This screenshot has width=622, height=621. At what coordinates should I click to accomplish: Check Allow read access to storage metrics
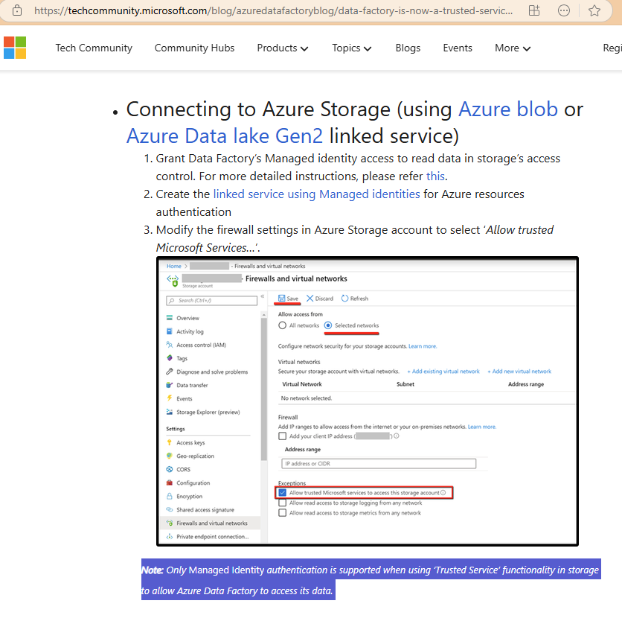(282, 513)
